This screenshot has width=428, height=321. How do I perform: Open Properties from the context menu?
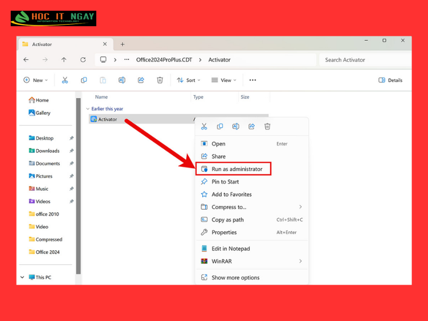(252, 232)
